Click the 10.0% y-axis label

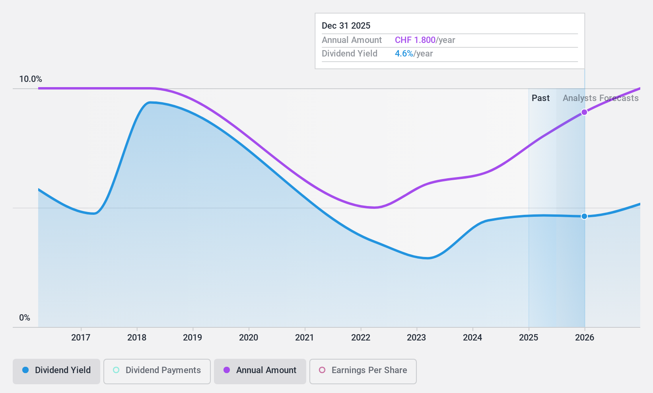pyautogui.click(x=31, y=79)
